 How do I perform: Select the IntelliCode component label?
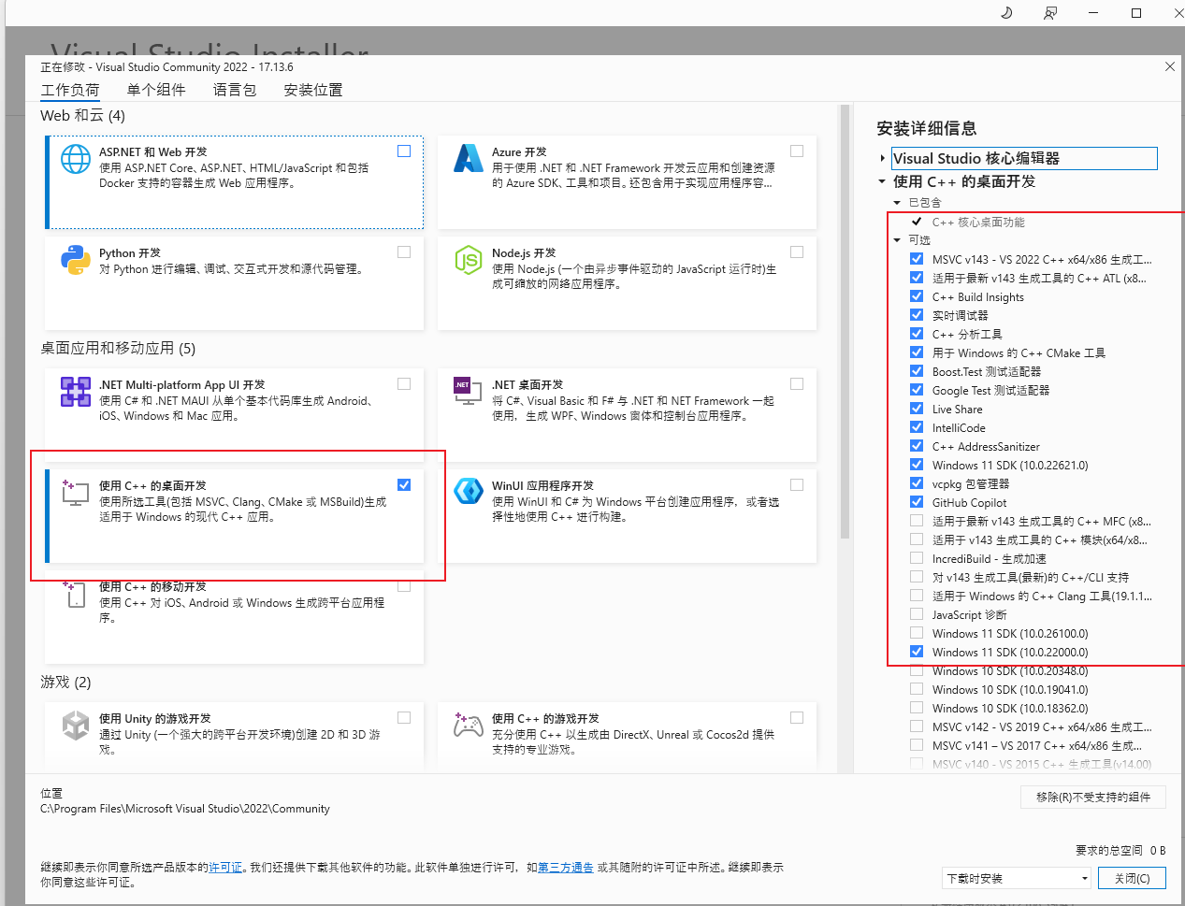[959, 427]
